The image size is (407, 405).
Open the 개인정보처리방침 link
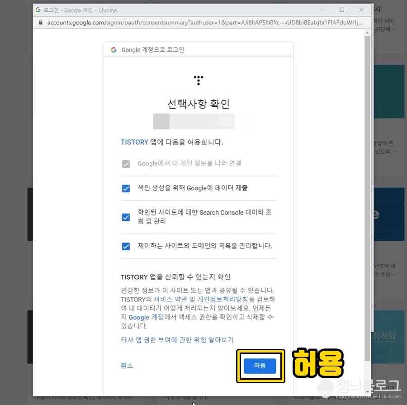pyautogui.click(x=222, y=299)
